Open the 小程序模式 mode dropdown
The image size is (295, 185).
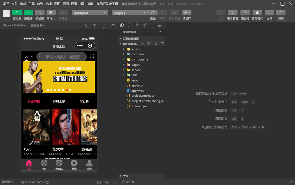click(x=90, y=13)
